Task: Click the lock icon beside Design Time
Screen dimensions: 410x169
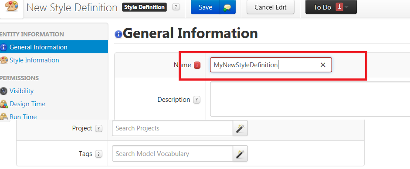Action: tap(3, 104)
